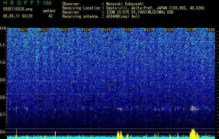Click the 0.9 kHz axis label
This screenshot has height=139, width=219.
tap(3, 80)
